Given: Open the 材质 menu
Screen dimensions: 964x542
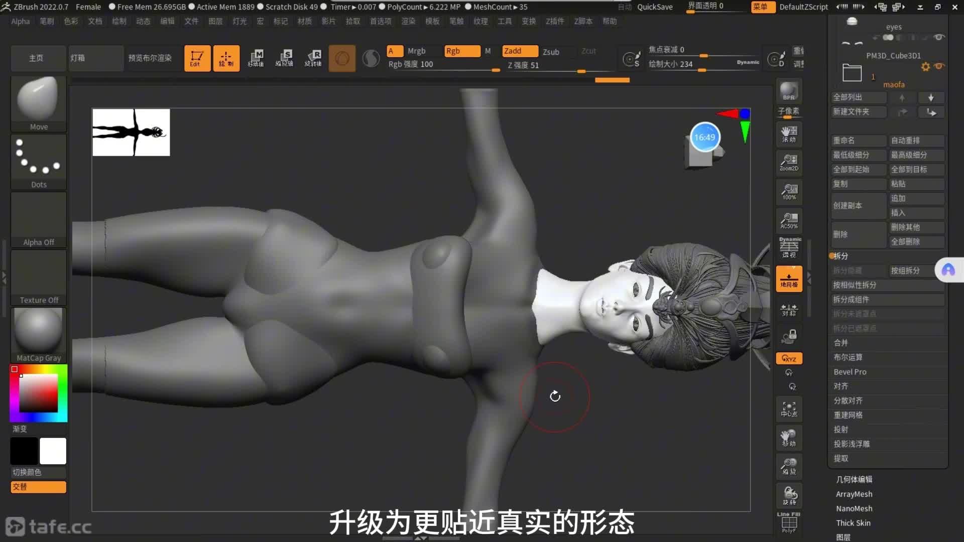Looking at the screenshot, I should 304,21.
